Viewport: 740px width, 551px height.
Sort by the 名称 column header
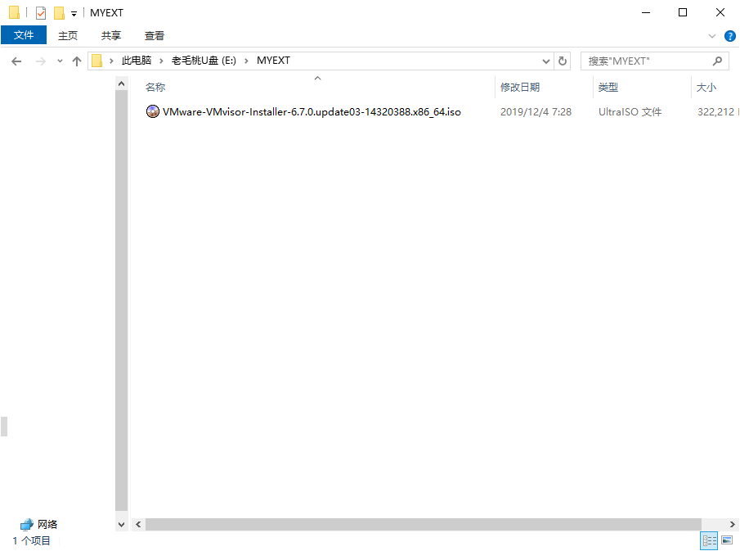tap(155, 88)
